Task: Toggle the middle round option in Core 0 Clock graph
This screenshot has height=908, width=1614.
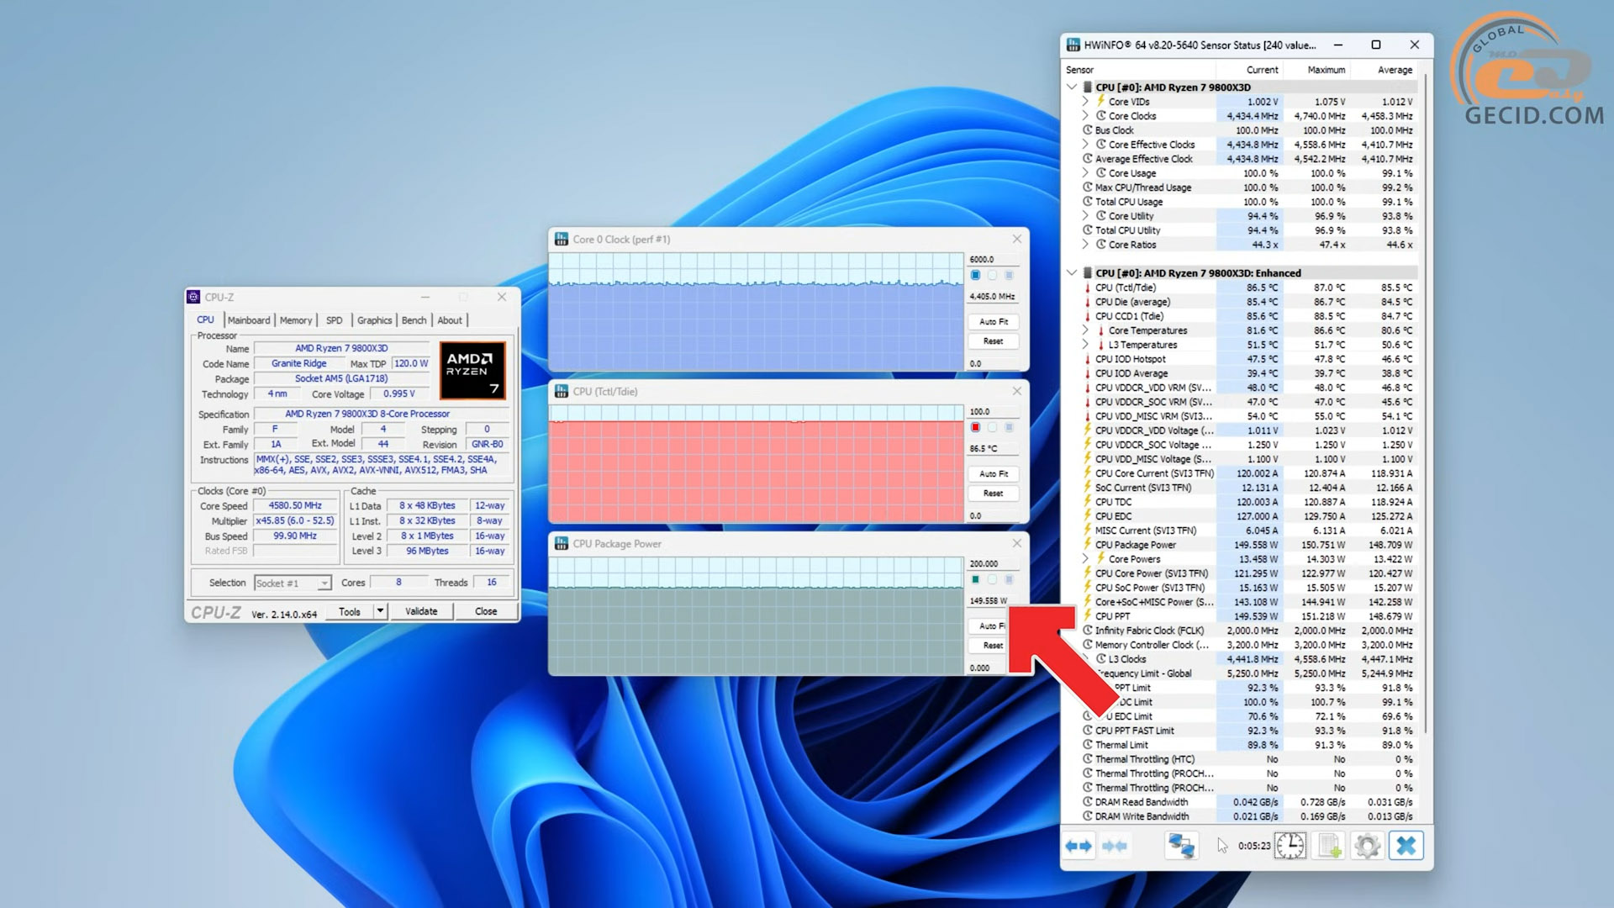Action: [992, 275]
